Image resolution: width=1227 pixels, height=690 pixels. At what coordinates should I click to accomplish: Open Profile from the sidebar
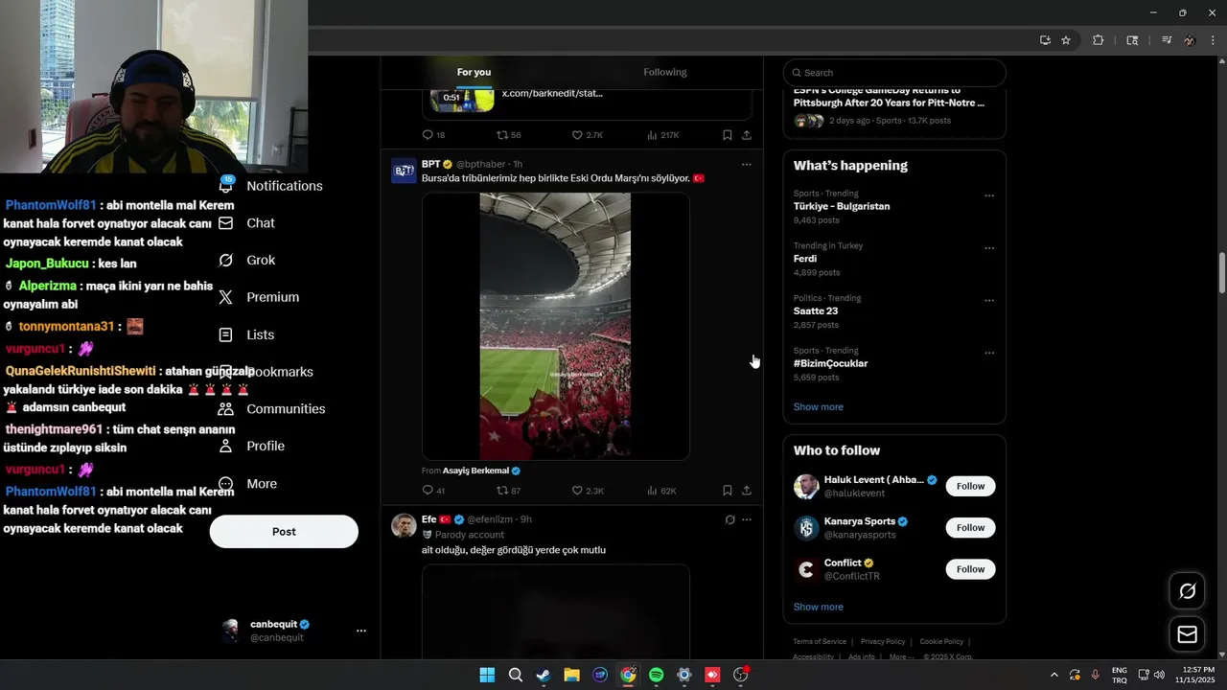252,447
